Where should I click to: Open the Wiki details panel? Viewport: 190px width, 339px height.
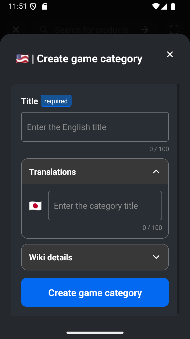click(95, 257)
